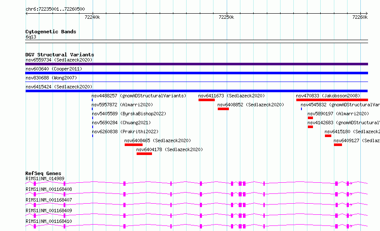The height and width of the screenshot is (231, 380).
Task: Select the 6q13 band label
Action: click(31, 37)
